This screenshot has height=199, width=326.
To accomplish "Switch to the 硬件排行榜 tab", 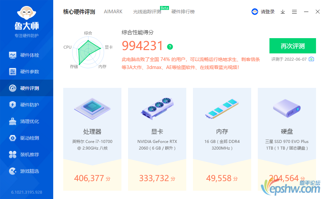I will 183,12.
